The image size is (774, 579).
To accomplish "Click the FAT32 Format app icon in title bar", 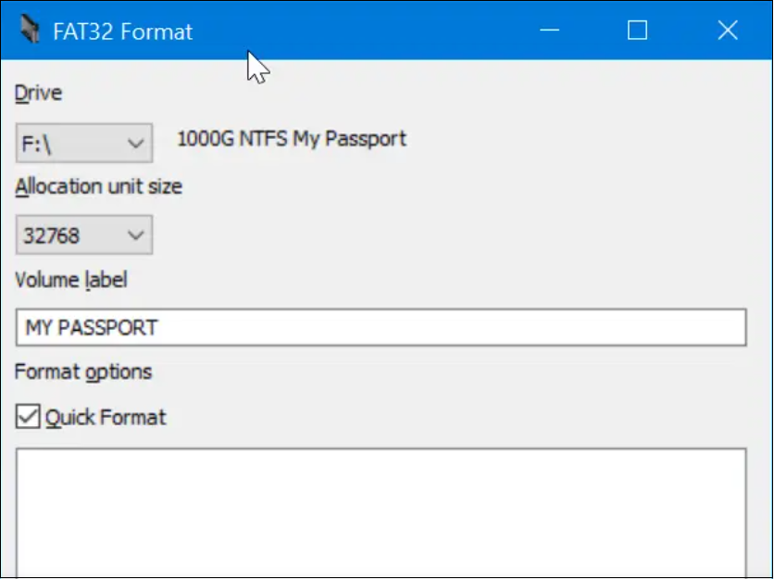I will tap(30, 31).
